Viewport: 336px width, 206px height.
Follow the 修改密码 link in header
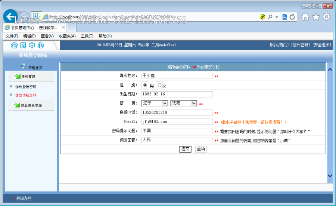point(301,45)
